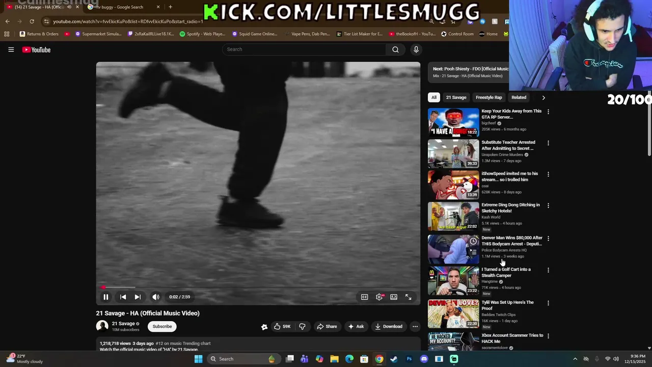The image size is (652, 367).
Task: Go back with browser back arrow
Action: (x=7, y=21)
